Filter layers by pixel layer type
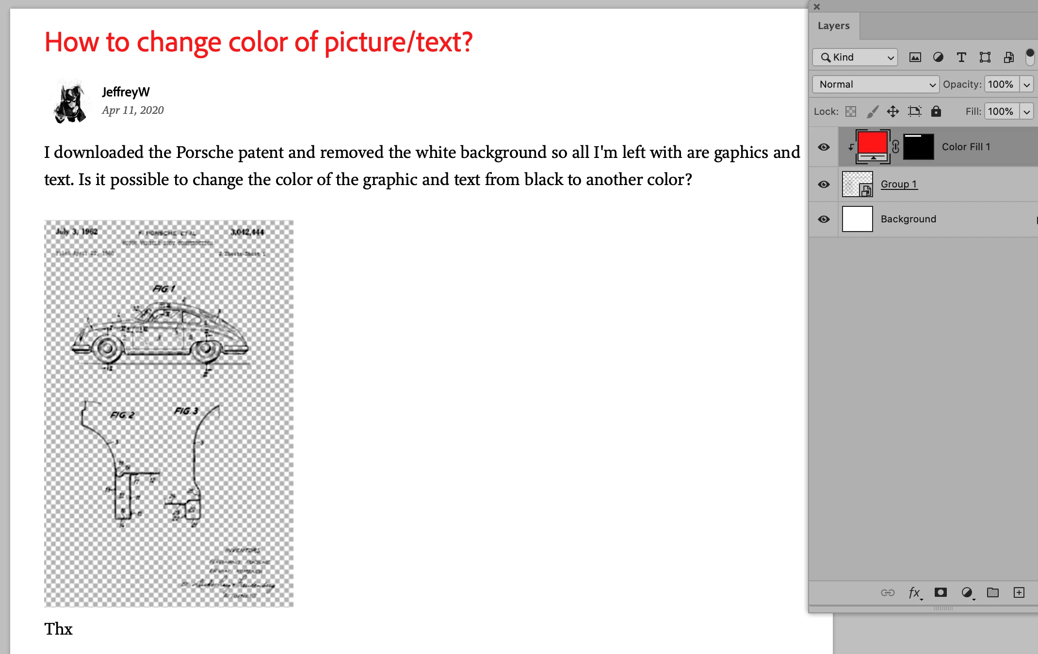 pyautogui.click(x=915, y=57)
